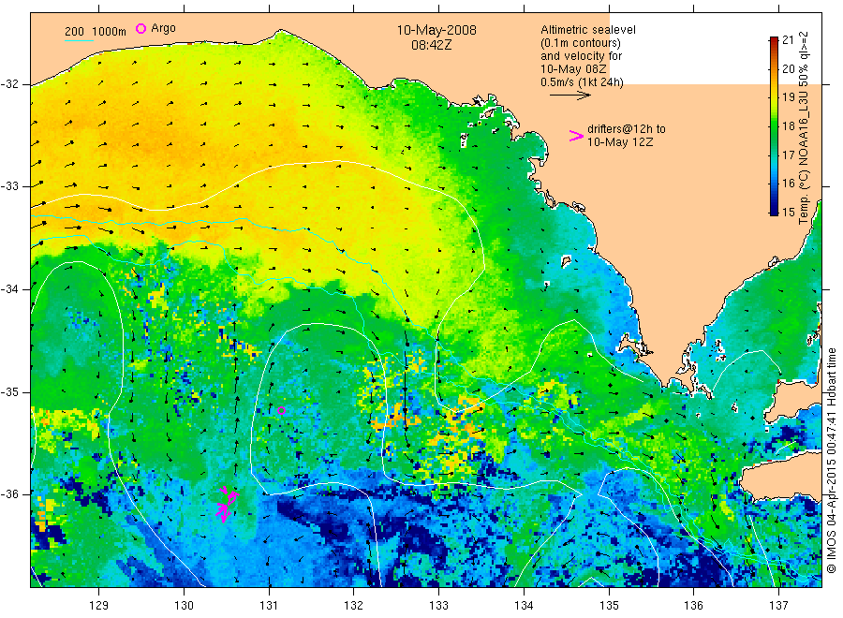Click the date text 10-May-2008

pyautogui.click(x=436, y=30)
